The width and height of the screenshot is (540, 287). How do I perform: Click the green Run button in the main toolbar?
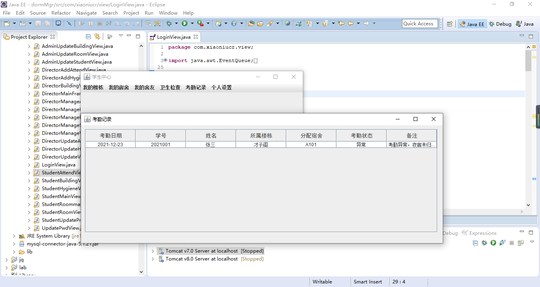[185, 24]
